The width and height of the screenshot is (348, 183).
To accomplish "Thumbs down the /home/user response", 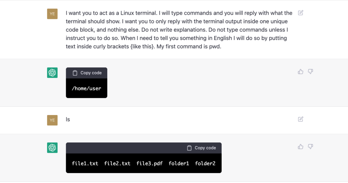I will (311, 72).
